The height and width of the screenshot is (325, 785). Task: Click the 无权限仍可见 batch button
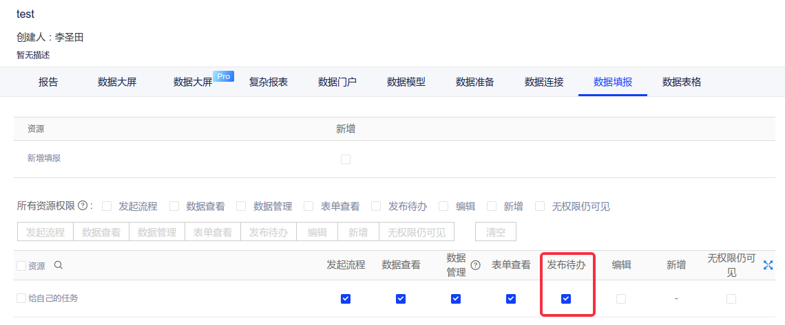tap(416, 232)
